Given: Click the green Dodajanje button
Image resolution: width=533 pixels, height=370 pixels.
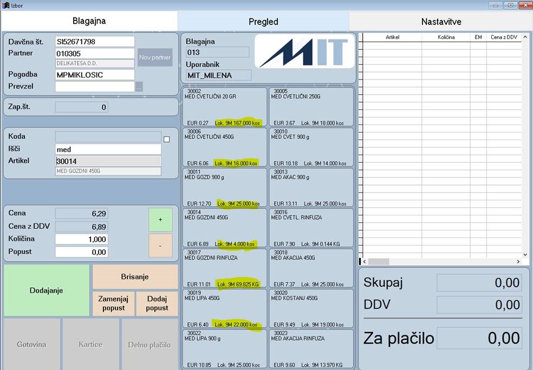Looking at the screenshot, I should 46,290.
